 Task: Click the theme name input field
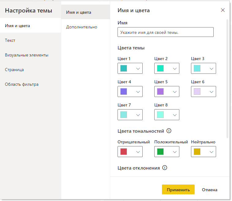tap(165, 32)
